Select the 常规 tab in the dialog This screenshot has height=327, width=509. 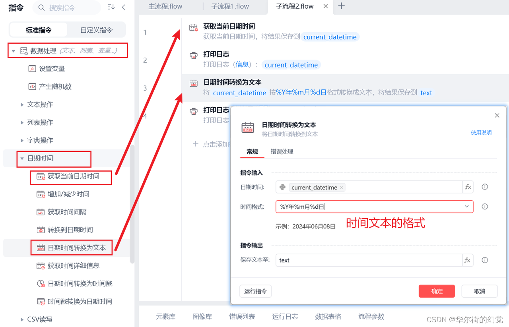[252, 151]
